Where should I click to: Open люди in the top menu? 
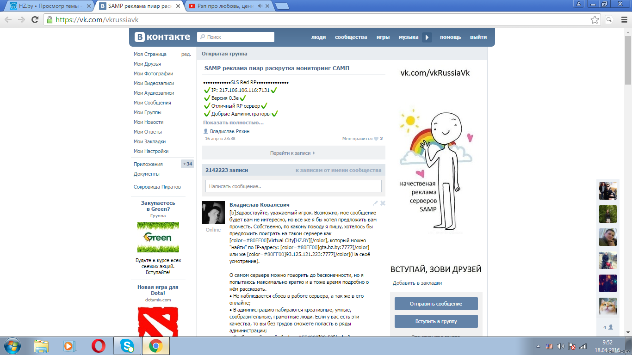click(318, 37)
